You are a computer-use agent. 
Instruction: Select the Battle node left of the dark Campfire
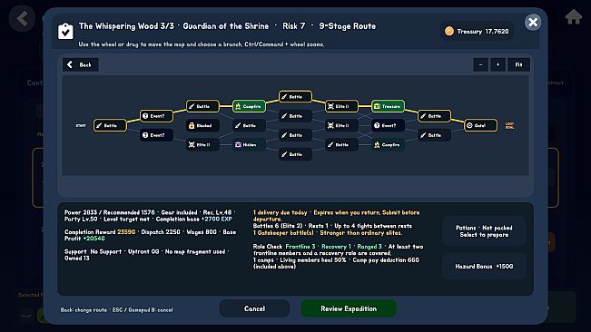tap(342, 144)
